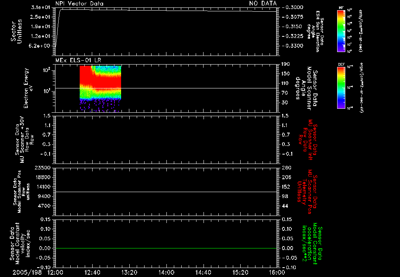Click the "15:20" time axis label
400x277 pixels.
pyautogui.click(x=240, y=273)
